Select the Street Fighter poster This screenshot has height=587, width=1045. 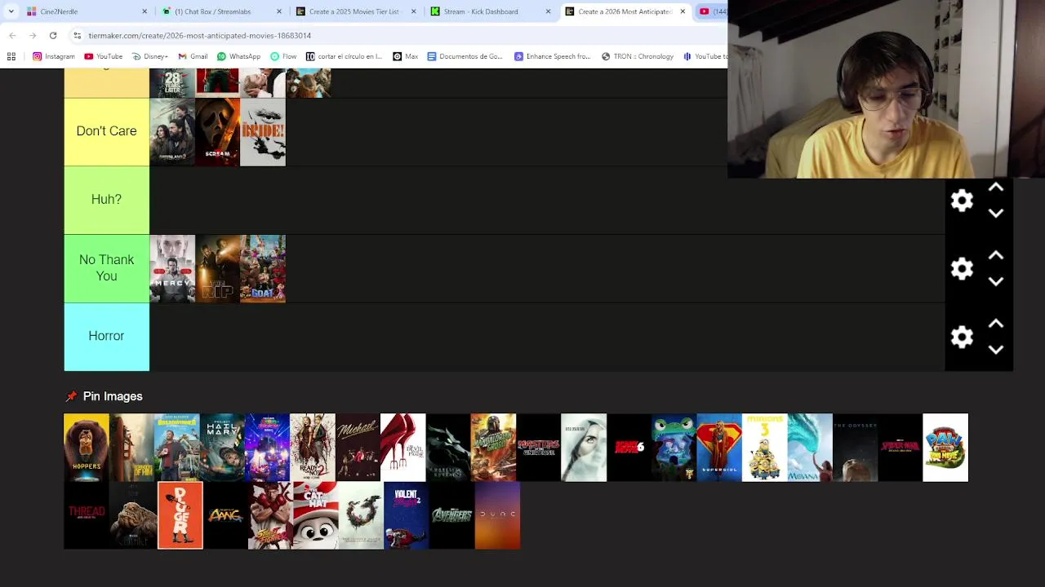coord(270,515)
